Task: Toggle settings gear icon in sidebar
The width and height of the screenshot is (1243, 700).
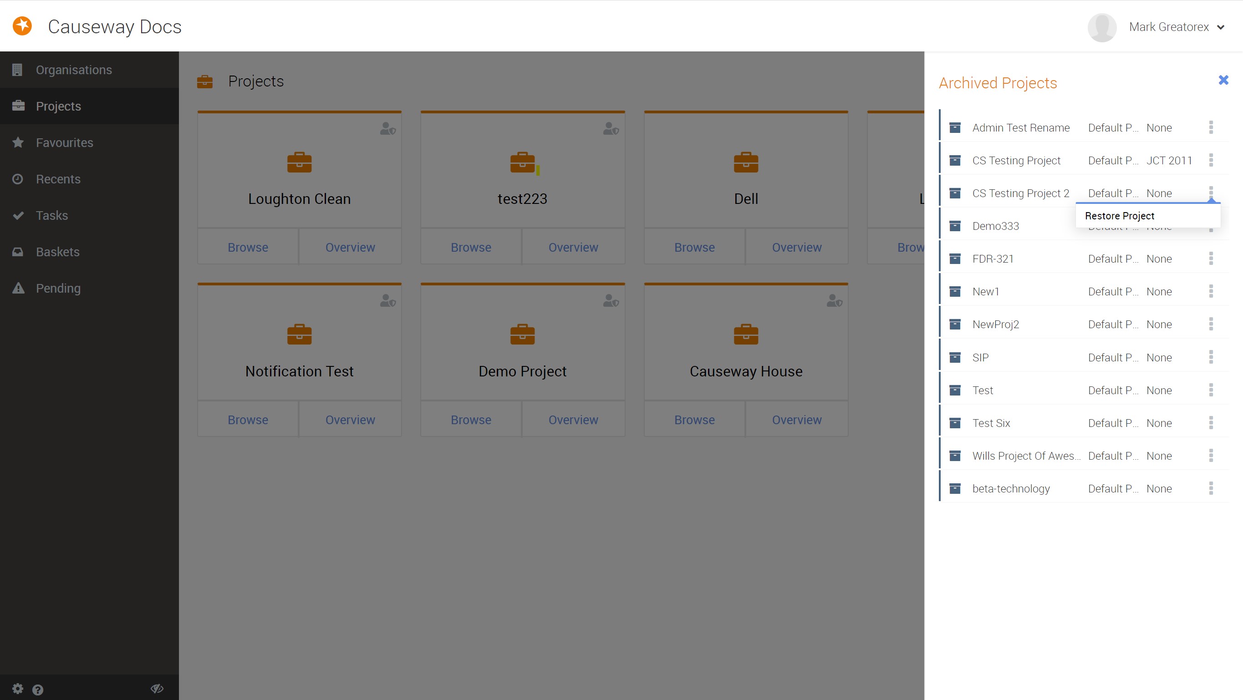Action: pyautogui.click(x=18, y=689)
